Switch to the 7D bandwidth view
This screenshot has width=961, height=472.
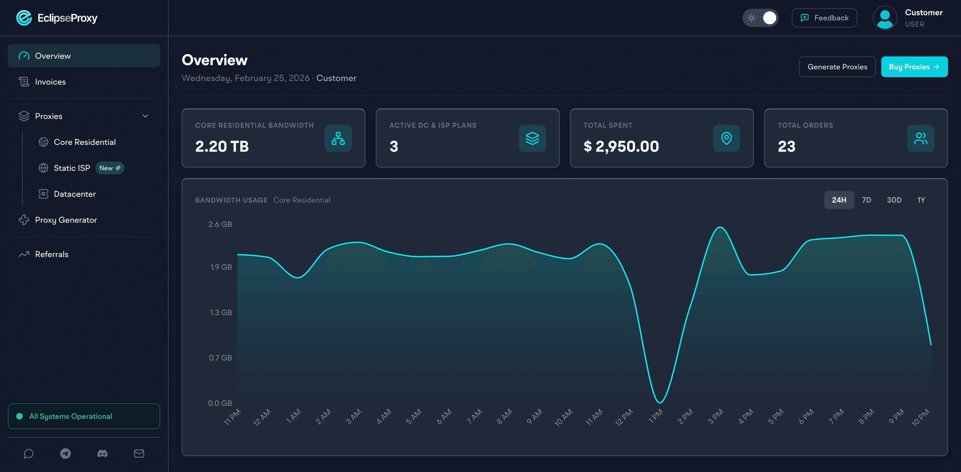867,200
